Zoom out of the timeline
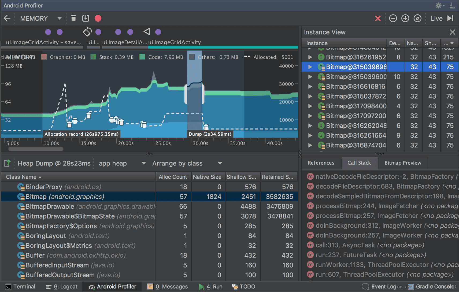The width and height of the screenshot is (459, 292). coord(393,18)
